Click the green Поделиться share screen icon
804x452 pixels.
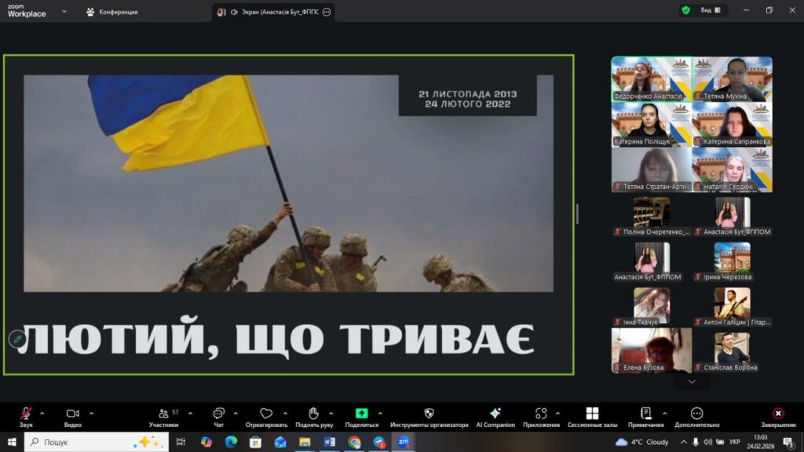(x=361, y=414)
